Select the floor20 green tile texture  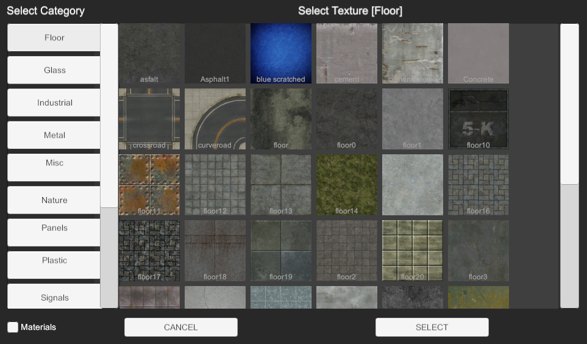pos(413,251)
